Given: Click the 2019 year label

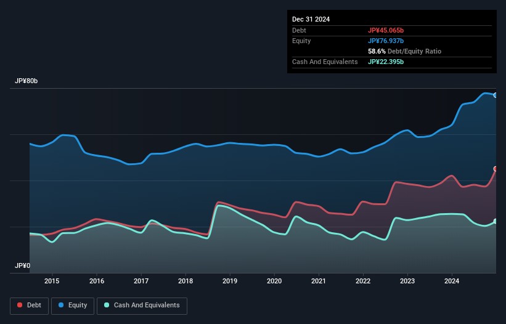Looking at the screenshot, I should [230, 281].
